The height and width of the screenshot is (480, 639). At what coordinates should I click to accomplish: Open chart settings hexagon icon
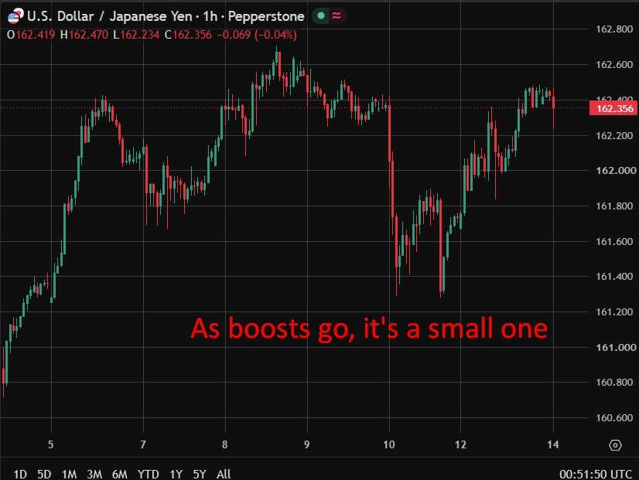(x=615, y=445)
